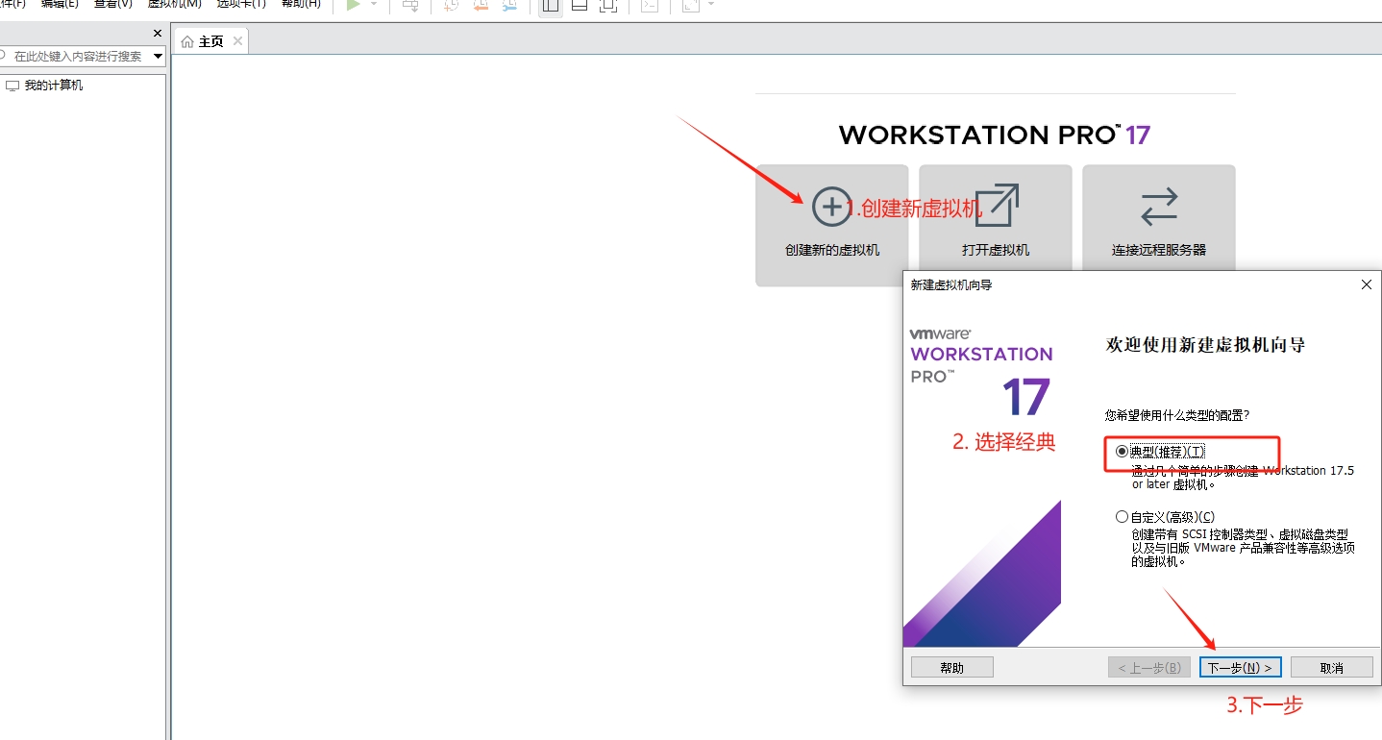This screenshot has width=1382, height=740.
Task: Click the WORKSTATION PRO 17 title on home page
Action: click(x=995, y=136)
